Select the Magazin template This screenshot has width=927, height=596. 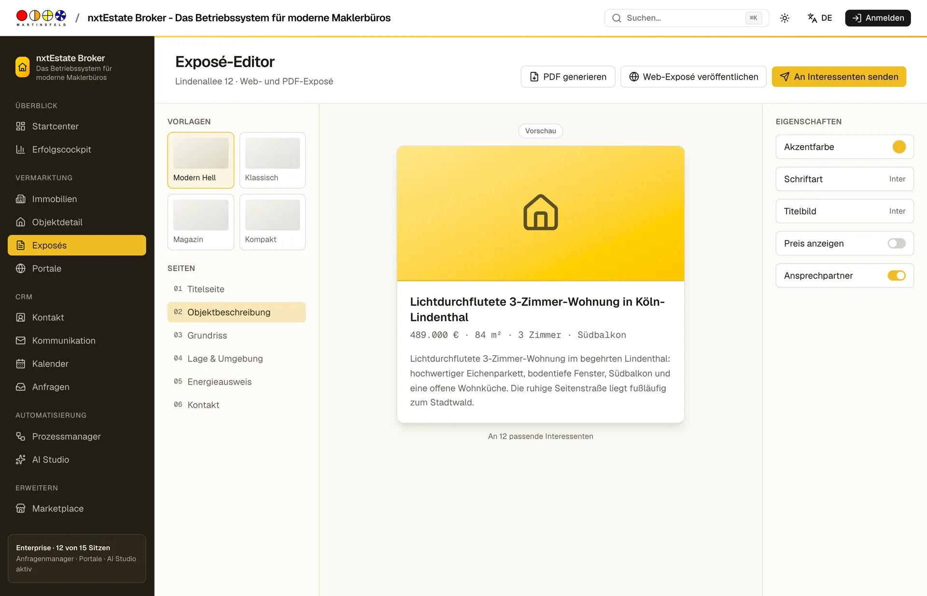coord(201,222)
